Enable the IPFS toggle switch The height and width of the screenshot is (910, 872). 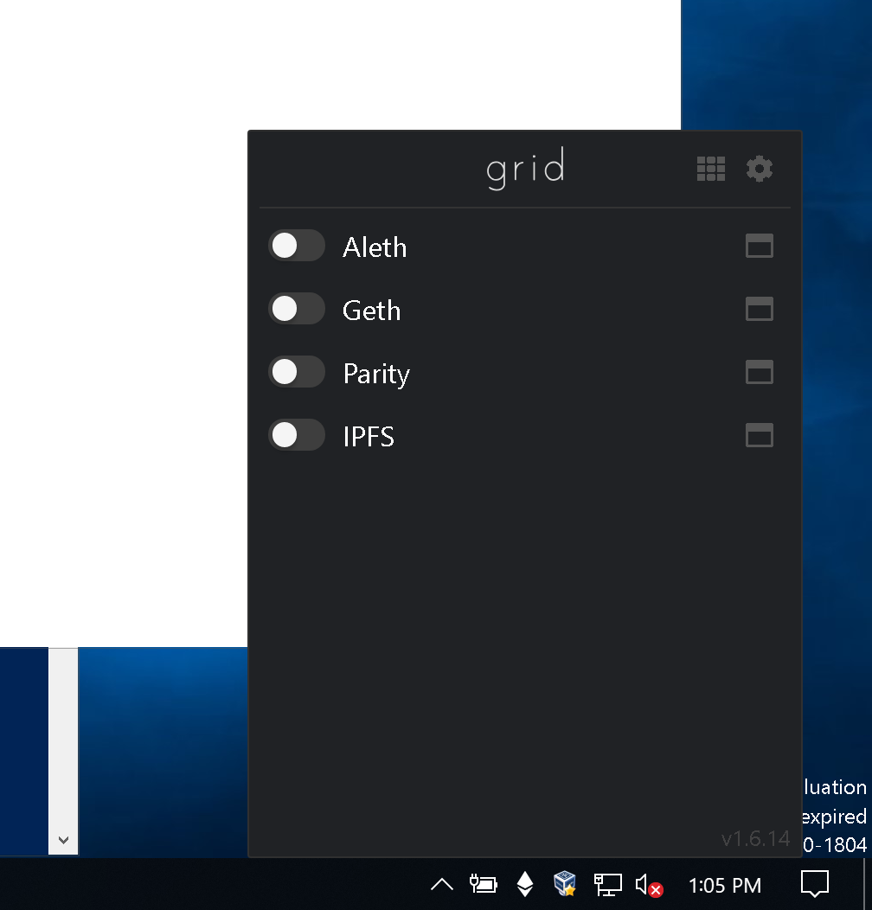pos(297,435)
